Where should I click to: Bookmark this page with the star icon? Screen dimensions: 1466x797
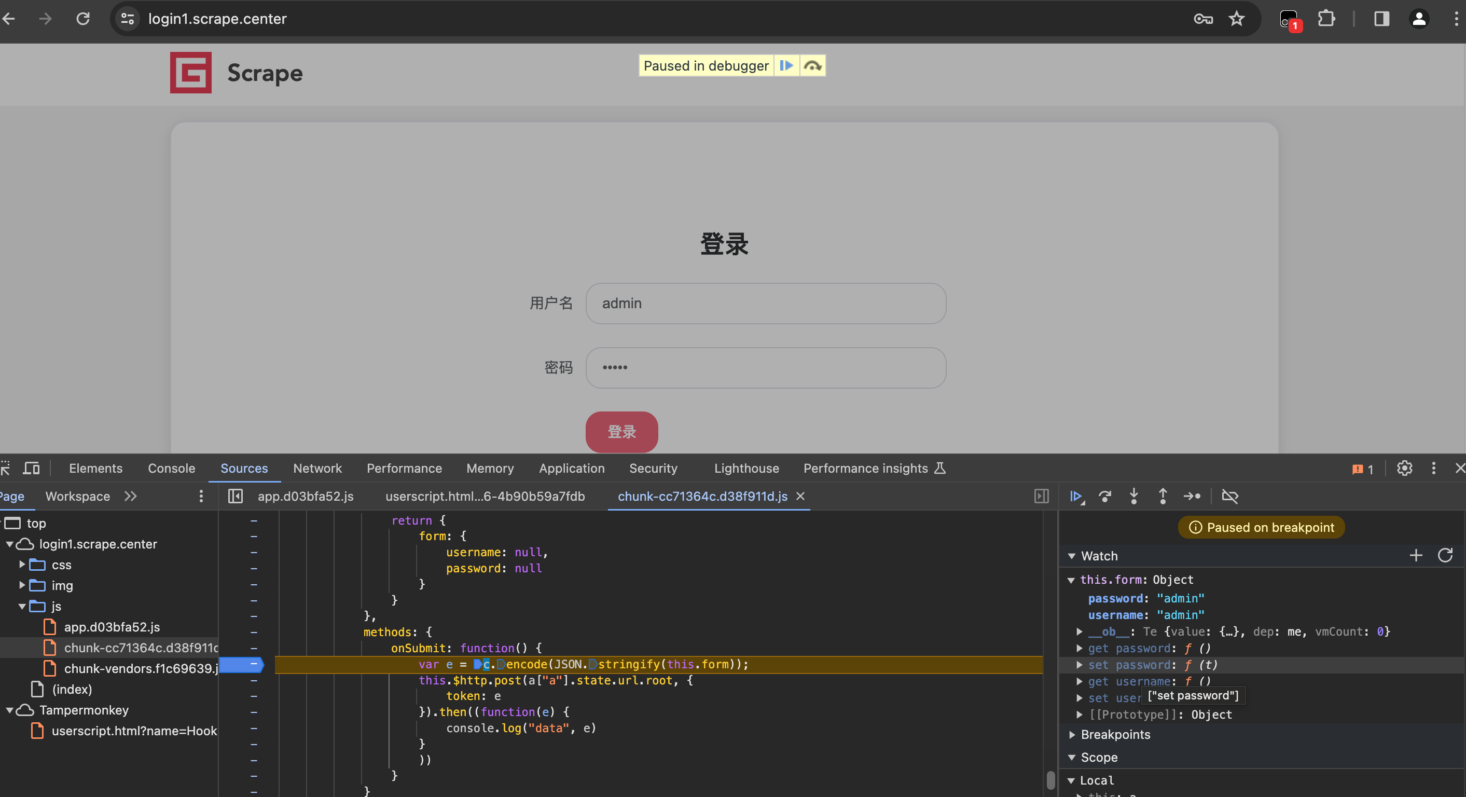[1237, 19]
